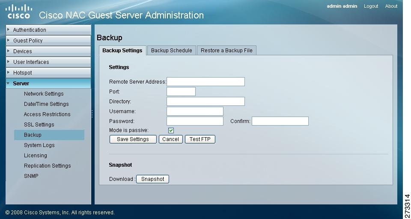This screenshot has height=219, width=411.
Task: Uncheck the Mode is passive checkbox
Action: [x=171, y=130]
